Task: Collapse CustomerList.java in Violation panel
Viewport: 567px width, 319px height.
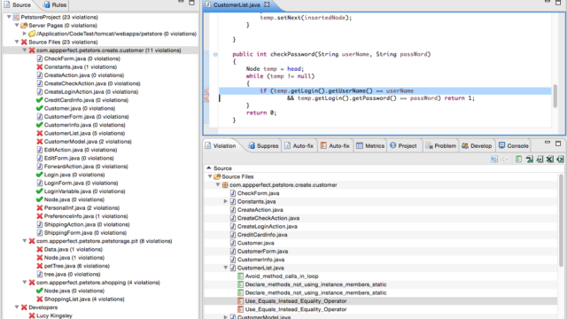Action: tap(225, 268)
